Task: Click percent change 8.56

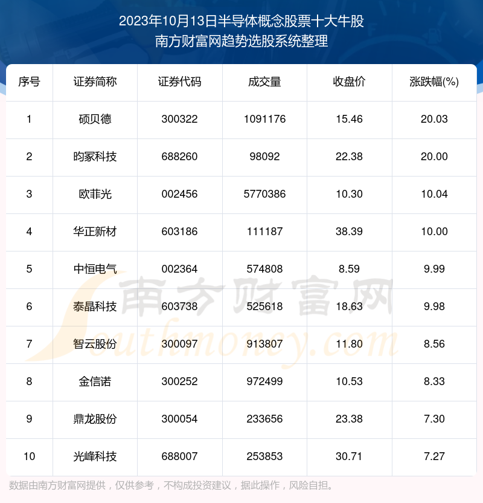Action: click(434, 344)
